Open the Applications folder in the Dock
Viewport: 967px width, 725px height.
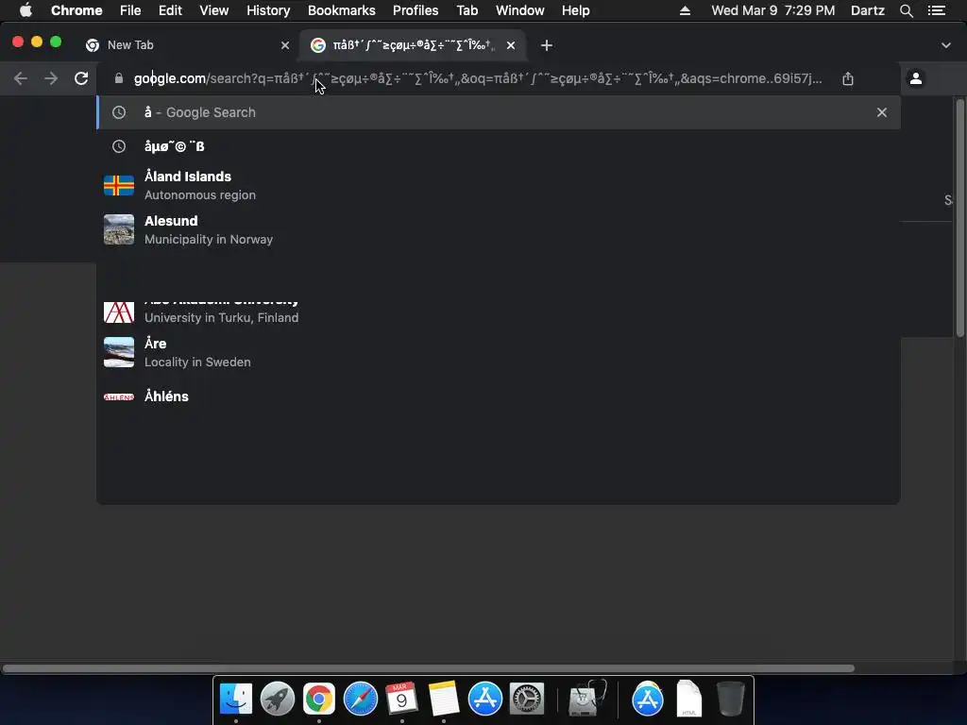click(648, 700)
